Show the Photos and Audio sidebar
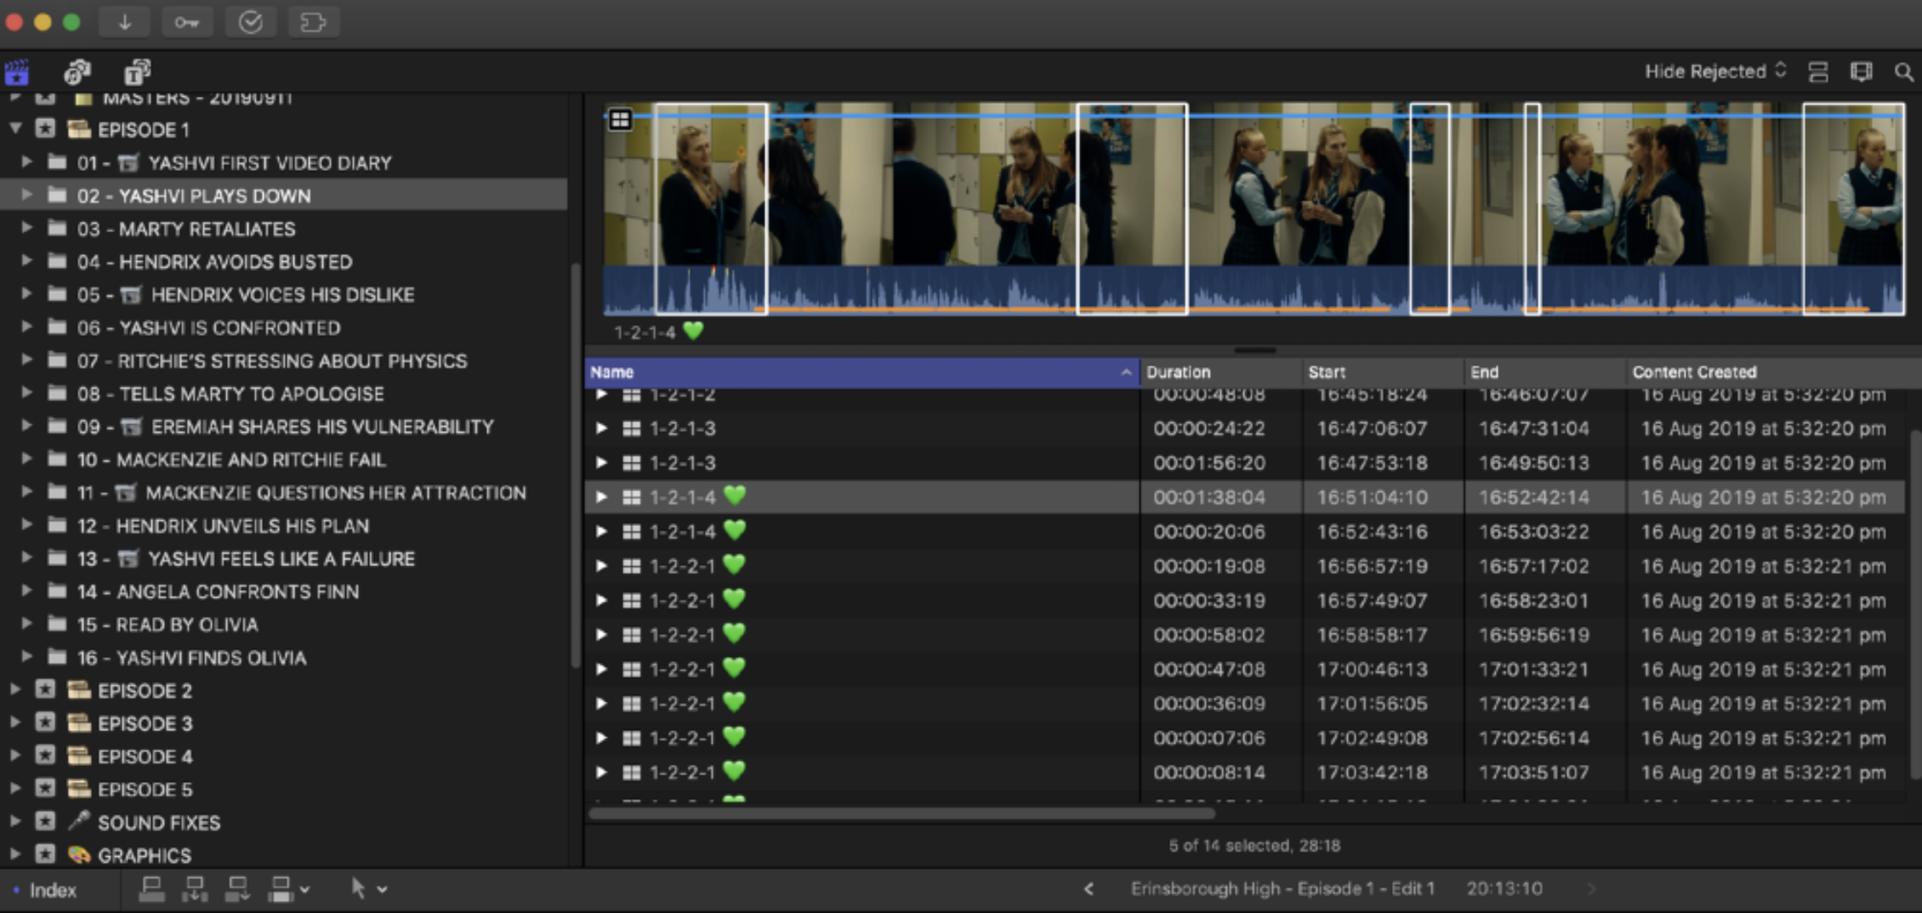 coord(77,72)
